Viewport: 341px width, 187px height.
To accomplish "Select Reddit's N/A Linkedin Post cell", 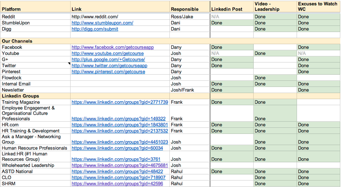I will (x=232, y=17).
